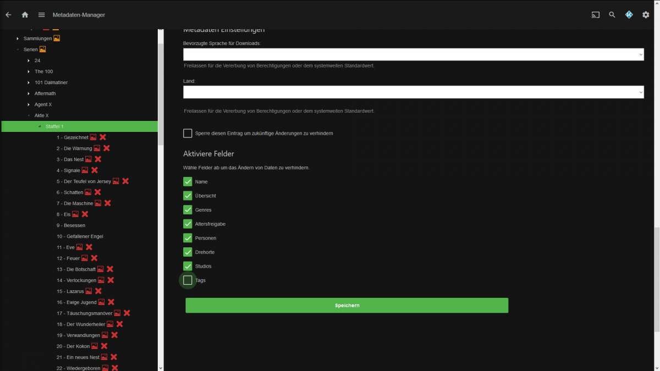660x371 pixels.
Task: Click the sidebar tree vertical scrollbar
Action: [x=161, y=88]
